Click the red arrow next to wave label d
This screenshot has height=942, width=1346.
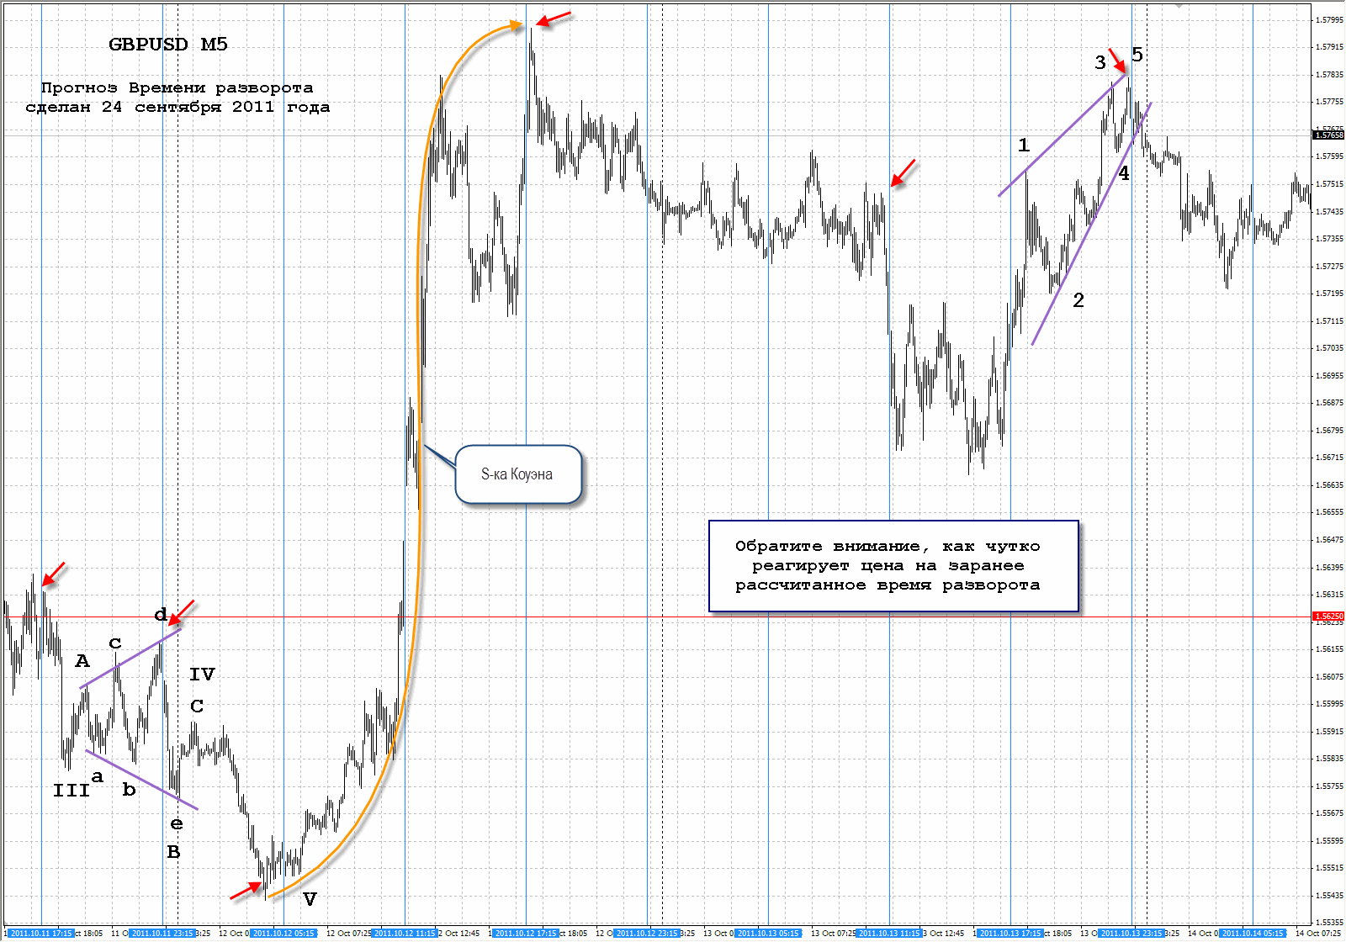[182, 612]
